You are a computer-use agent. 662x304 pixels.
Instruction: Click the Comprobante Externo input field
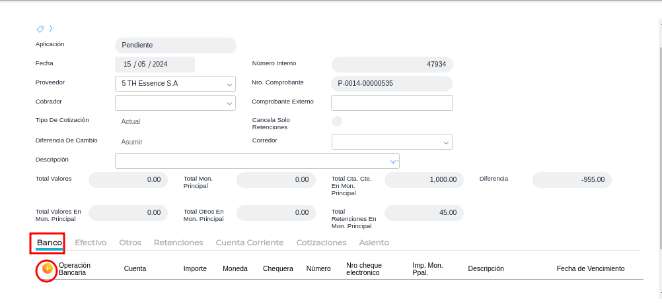tap(391, 103)
